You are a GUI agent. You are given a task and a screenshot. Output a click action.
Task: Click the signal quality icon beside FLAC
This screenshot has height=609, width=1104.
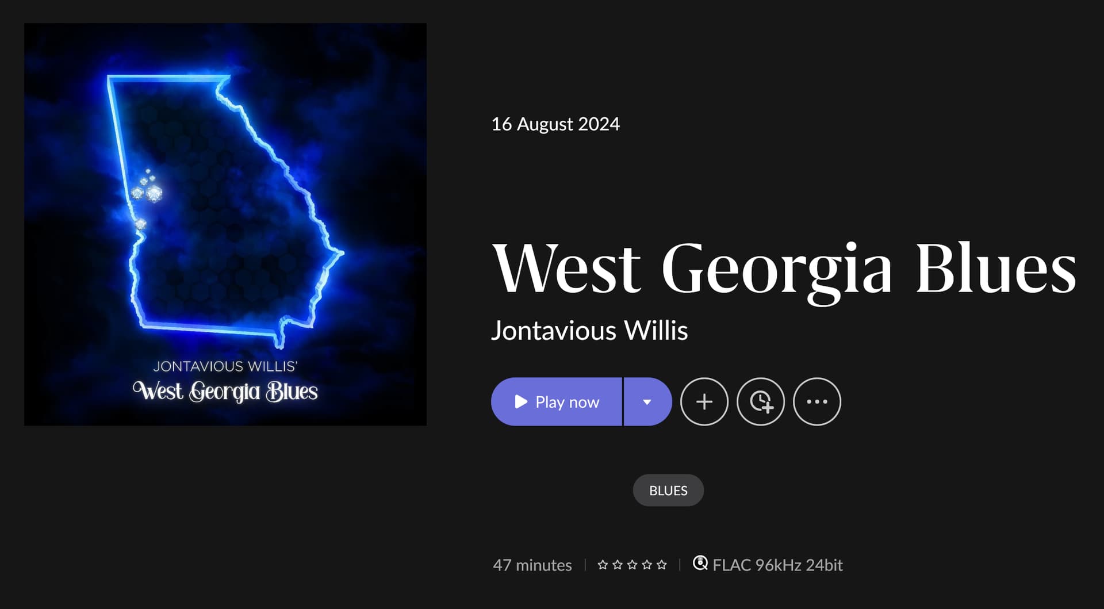[x=700, y=563]
